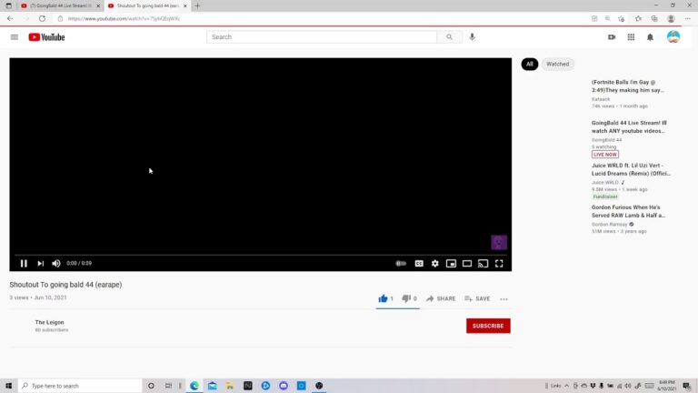Skip to the next video
698x393 pixels.
click(x=40, y=263)
